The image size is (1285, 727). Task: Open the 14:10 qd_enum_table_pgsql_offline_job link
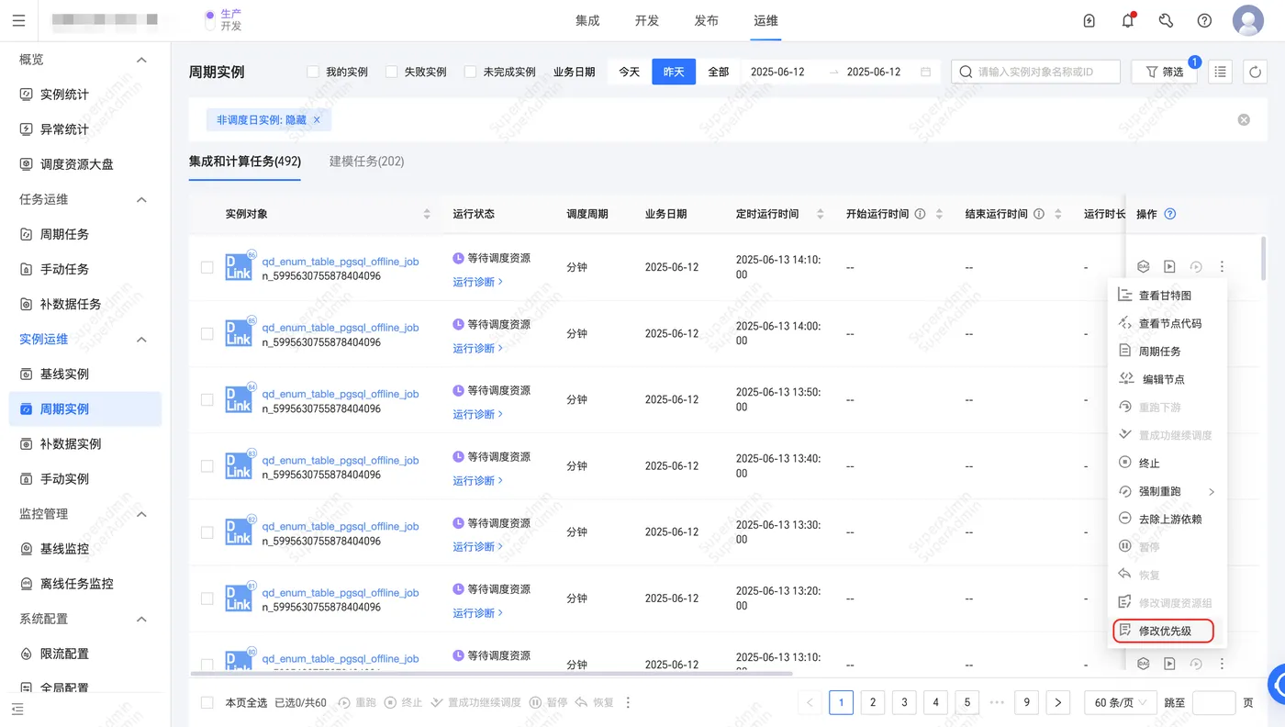click(x=341, y=262)
